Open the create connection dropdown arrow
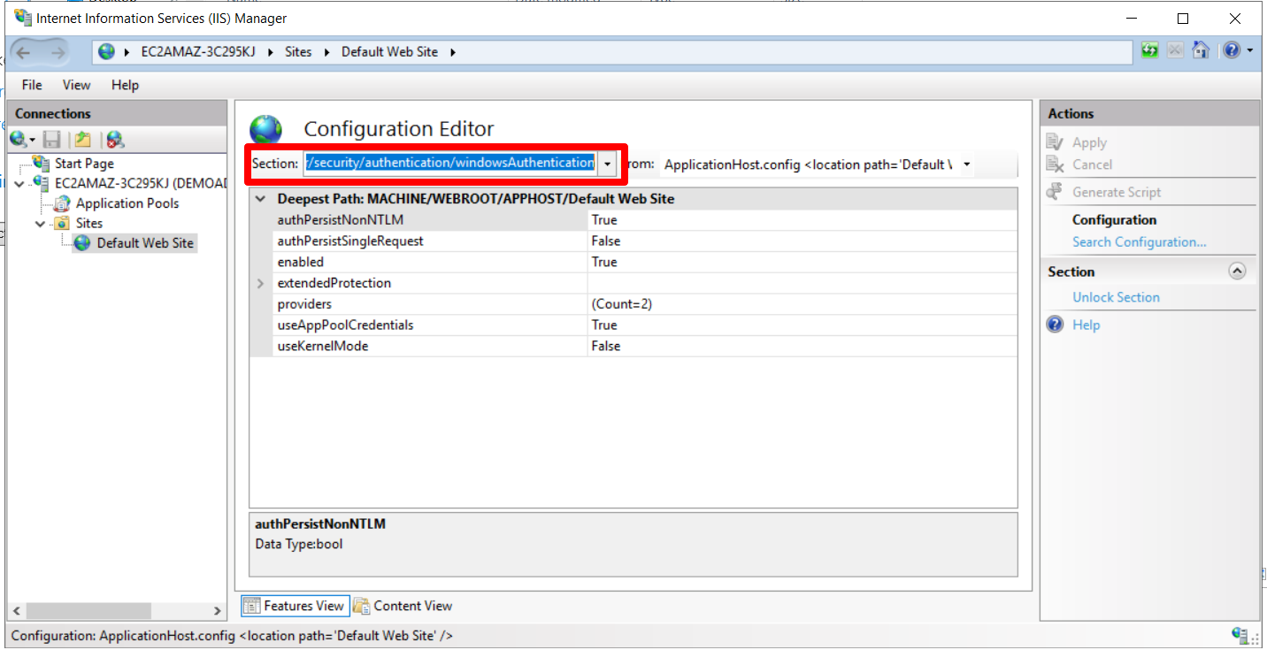The width and height of the screenshot is (1267, 650). click(33, 140)
